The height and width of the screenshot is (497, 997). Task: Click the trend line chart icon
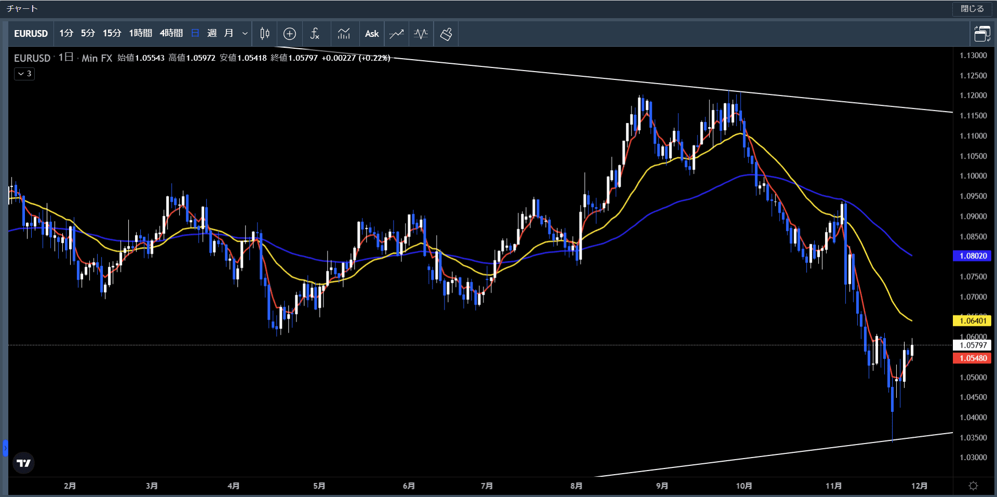coord(397,34)
